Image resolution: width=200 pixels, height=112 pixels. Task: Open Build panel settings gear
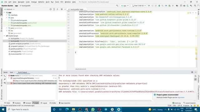[x=192, y=72]
